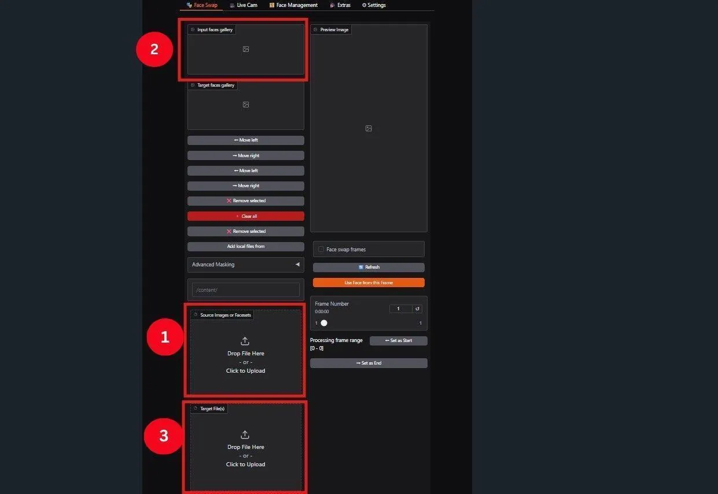This screenshot has height=494, width=718.
Task: Click Drop File Here text in Source Images box
Action: tap(246, 354)
